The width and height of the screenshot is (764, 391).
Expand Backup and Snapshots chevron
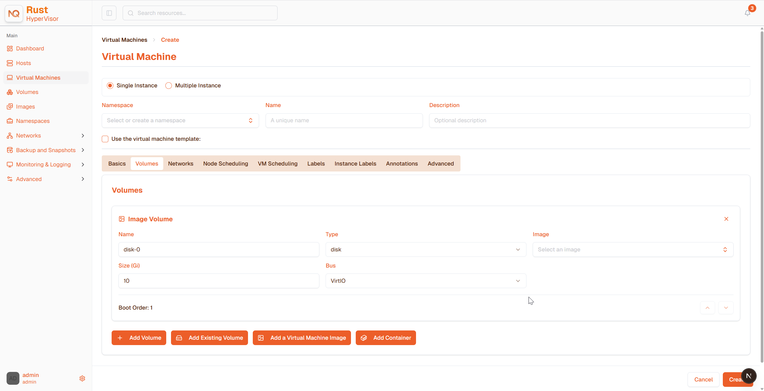tap(83, 150)
